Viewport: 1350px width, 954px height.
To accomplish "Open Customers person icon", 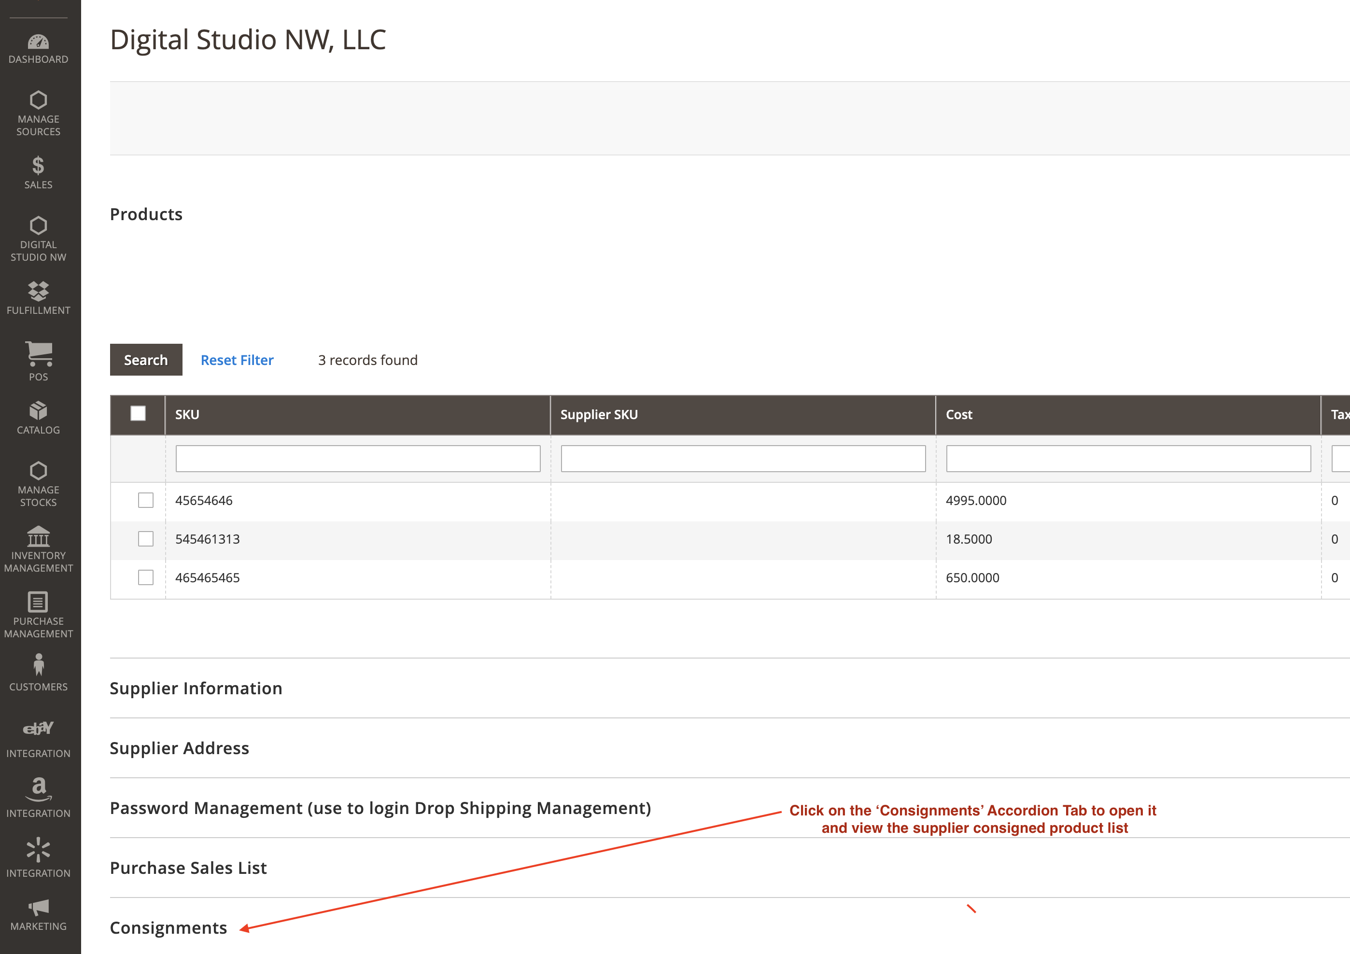I will click(x=38, y=665).
